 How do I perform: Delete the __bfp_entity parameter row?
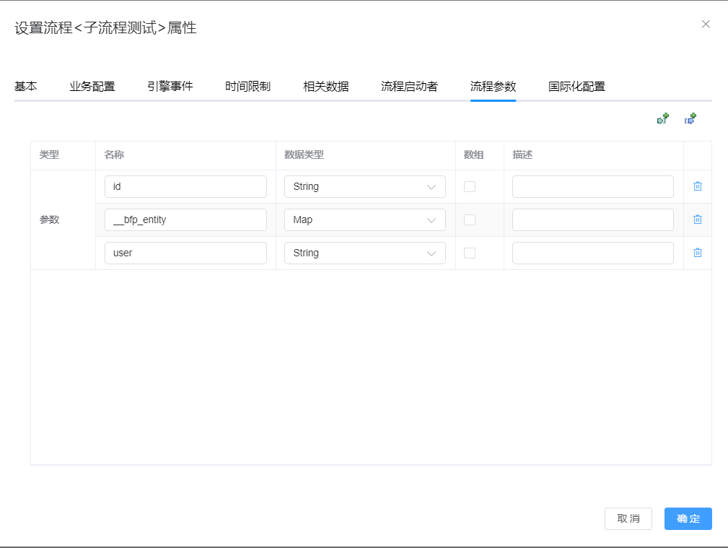697,219
